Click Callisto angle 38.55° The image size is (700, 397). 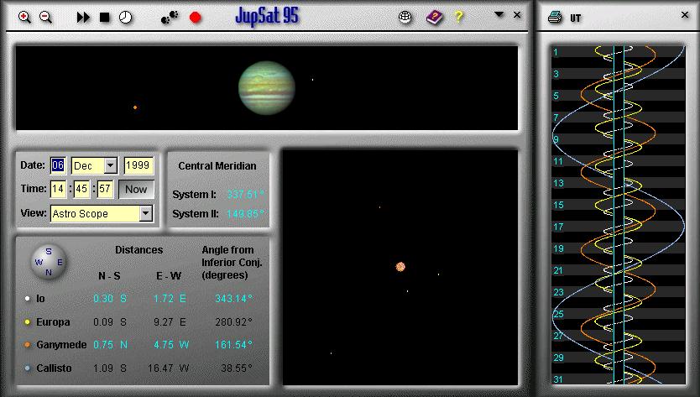click(237, 368)
